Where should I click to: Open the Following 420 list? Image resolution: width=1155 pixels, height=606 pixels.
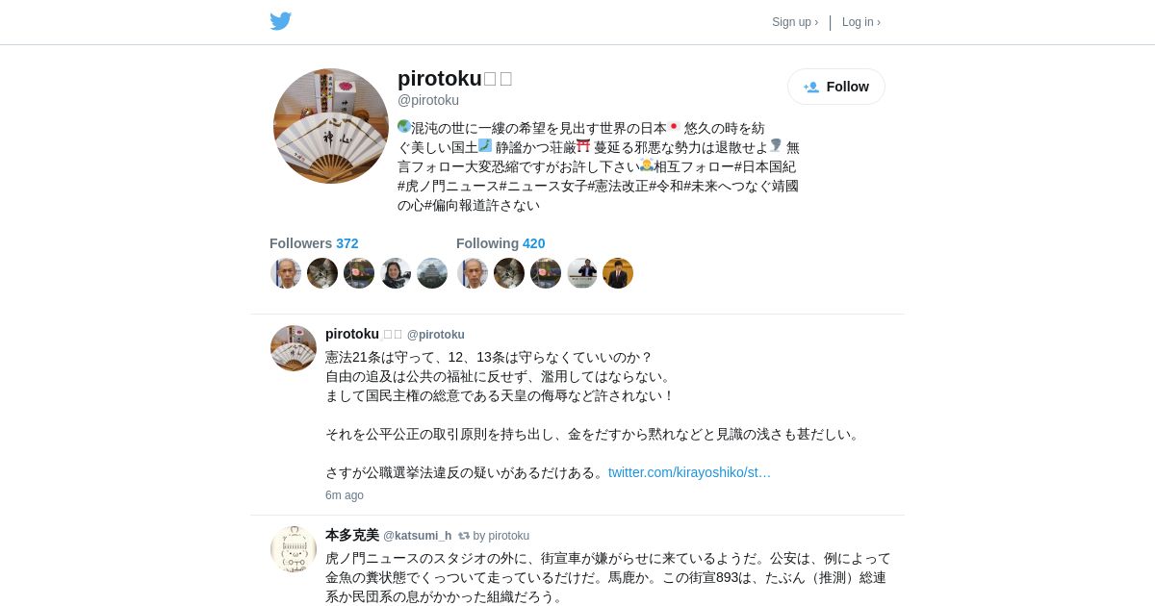[x=500, y=243]
